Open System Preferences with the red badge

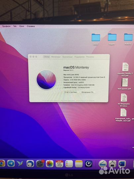tap(40, 164)
